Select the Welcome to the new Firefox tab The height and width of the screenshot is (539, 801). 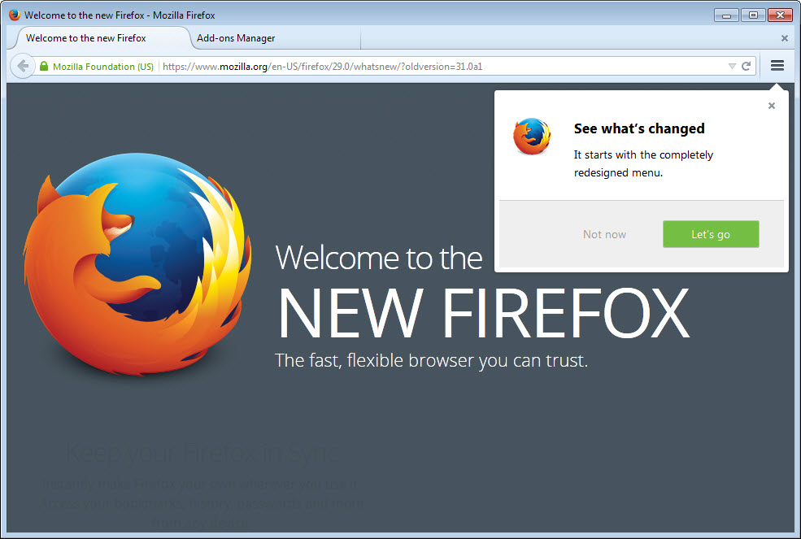click(86, 38)
